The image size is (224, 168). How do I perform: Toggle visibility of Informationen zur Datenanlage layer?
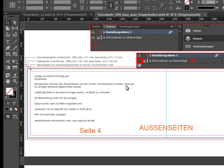[93, 38]
